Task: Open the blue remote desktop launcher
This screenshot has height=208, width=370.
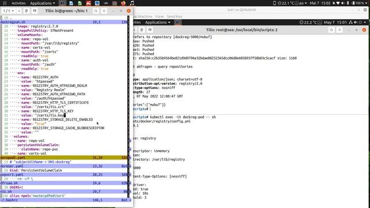Action: tap(97, 3)
